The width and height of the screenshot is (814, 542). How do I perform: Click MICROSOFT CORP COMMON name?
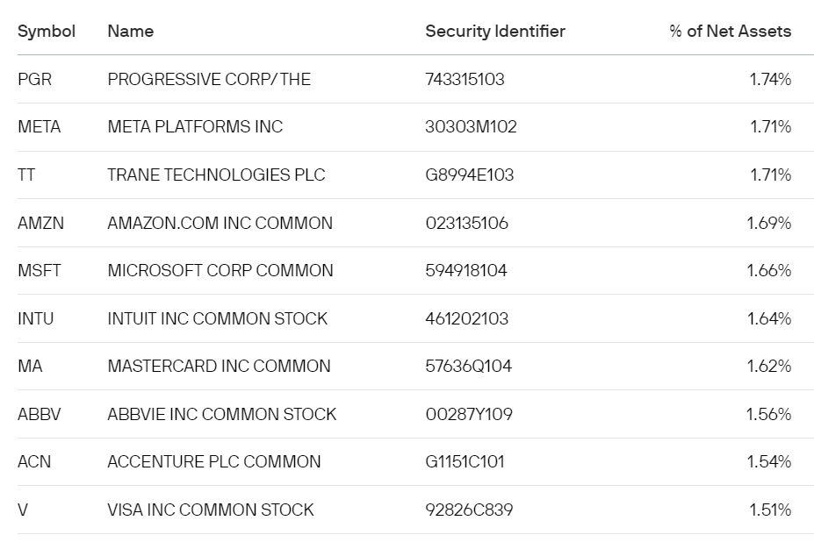pos(220,271)
